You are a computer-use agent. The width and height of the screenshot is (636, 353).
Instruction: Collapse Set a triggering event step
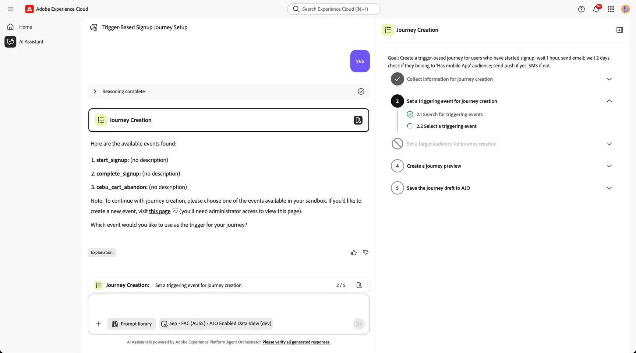click(609, 101)
